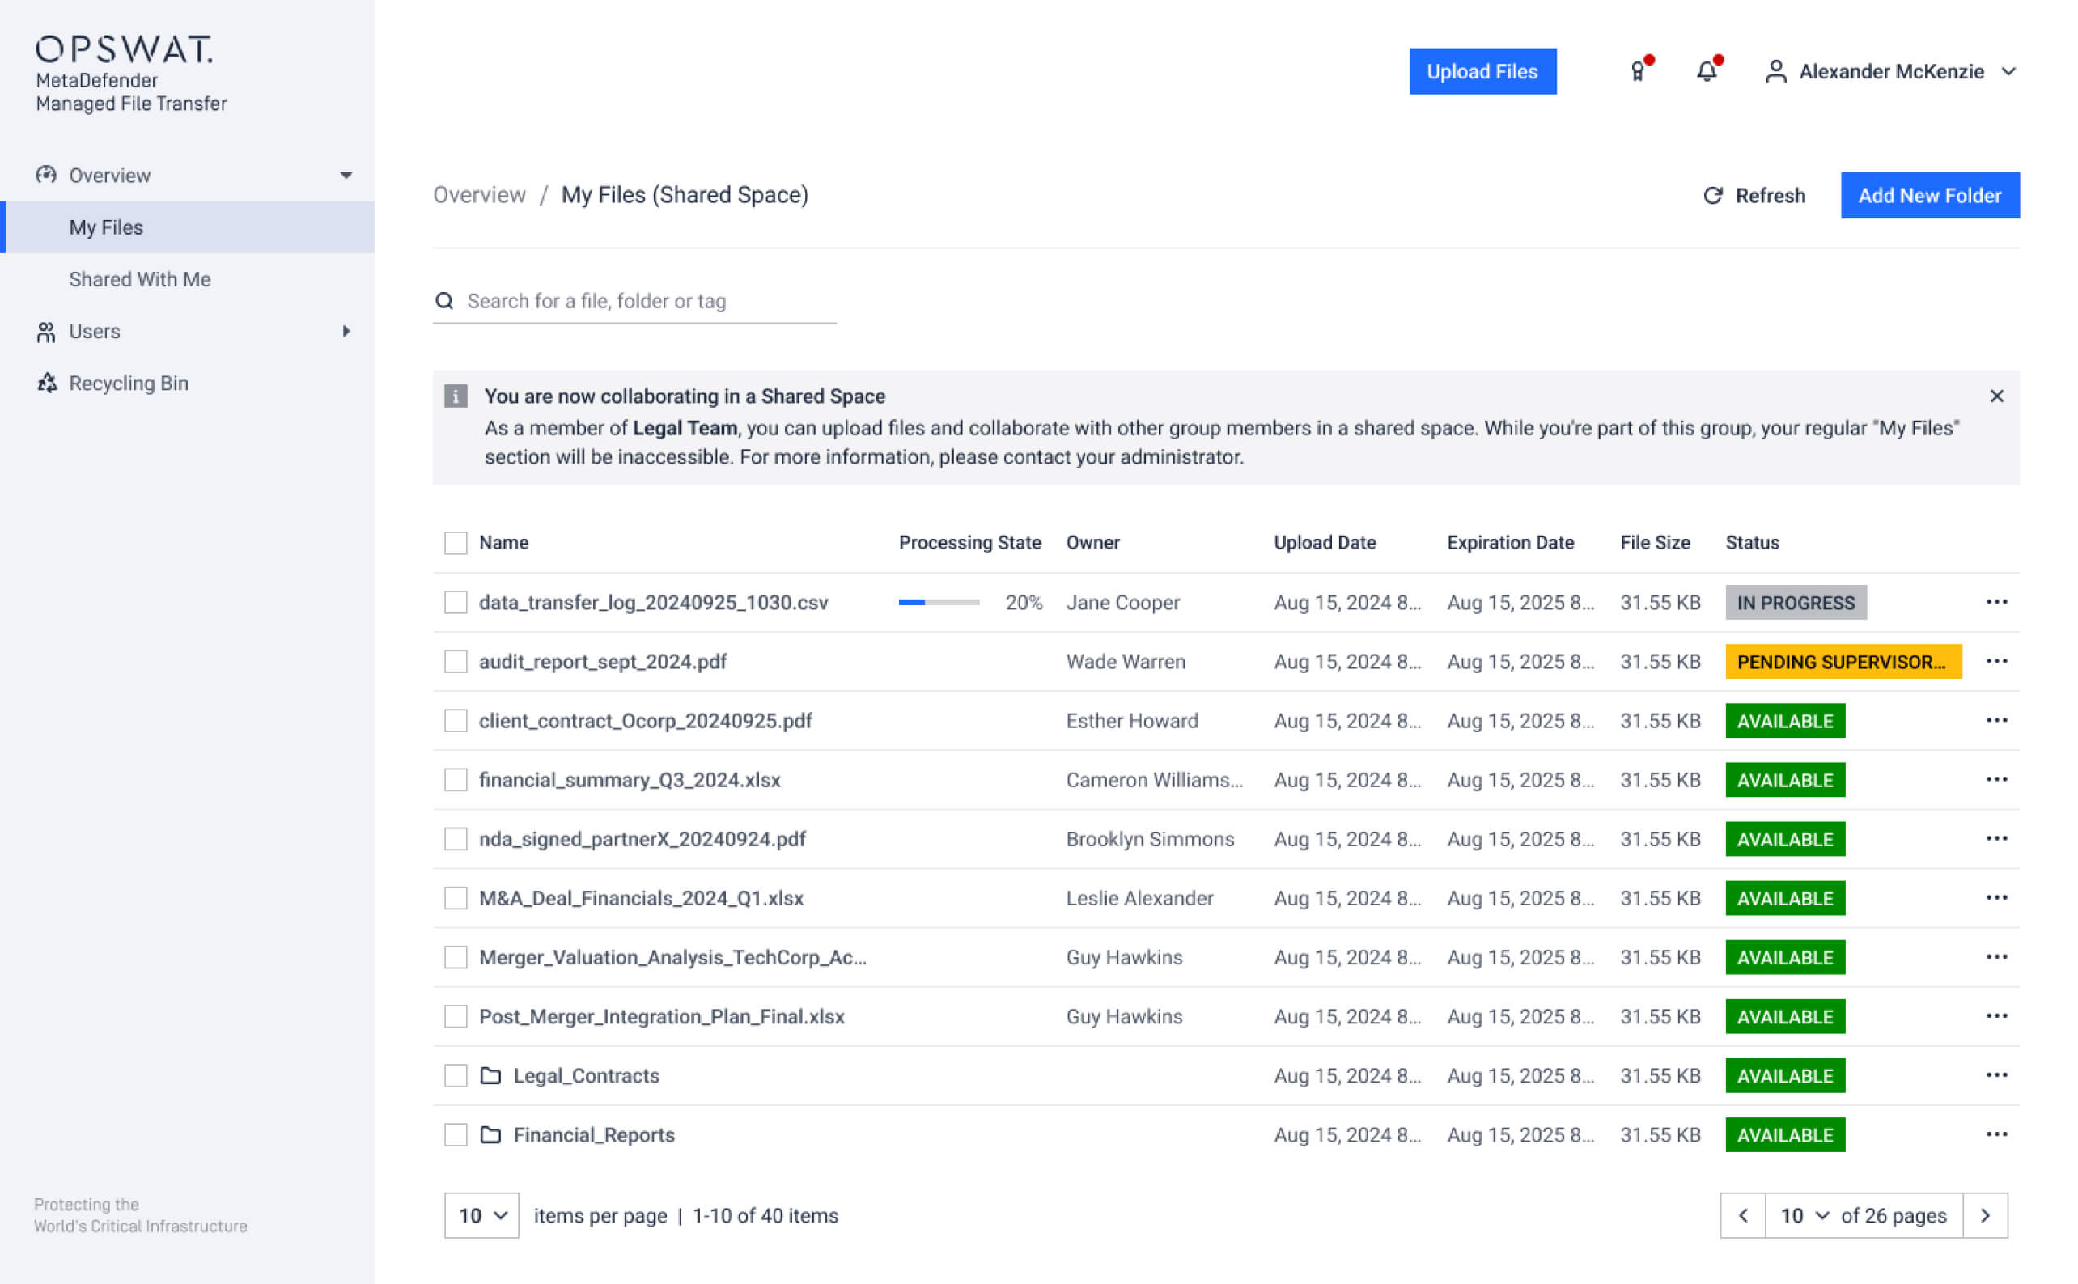
Task: Collapse the Overview section in sidebar
Action: [346, 175]
